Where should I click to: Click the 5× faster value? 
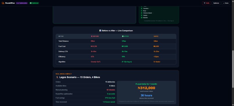(157, 62)
